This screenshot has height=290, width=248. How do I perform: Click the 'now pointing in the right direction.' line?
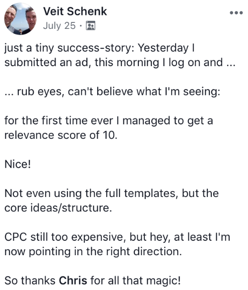coord(93,252)
